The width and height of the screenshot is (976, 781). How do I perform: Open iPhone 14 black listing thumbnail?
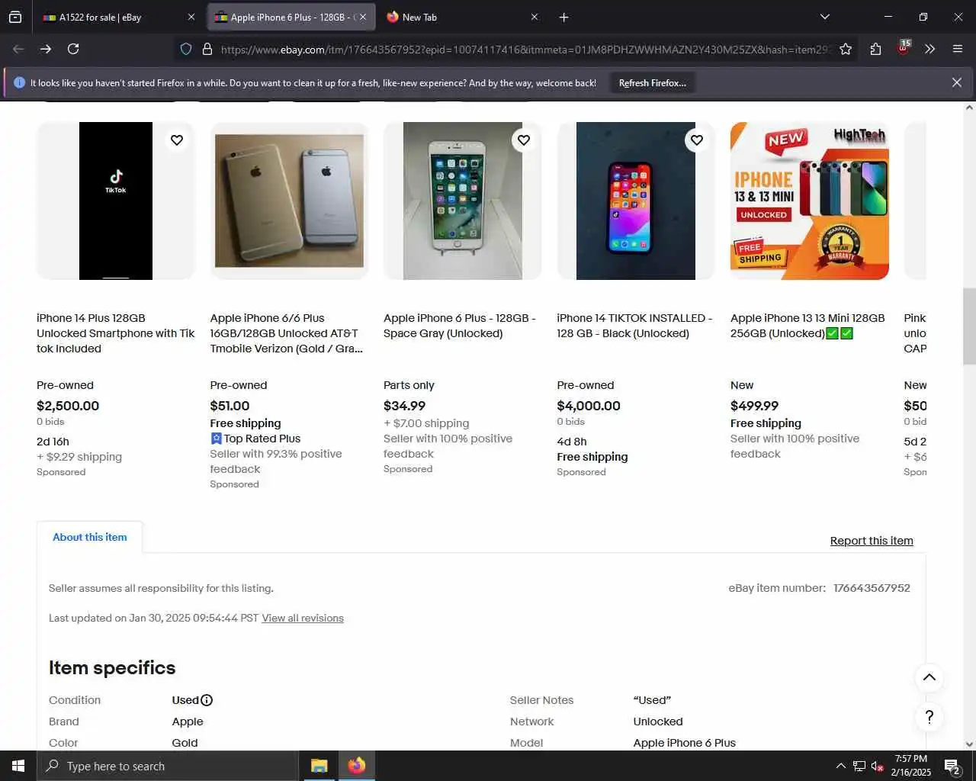pos(636,201)
